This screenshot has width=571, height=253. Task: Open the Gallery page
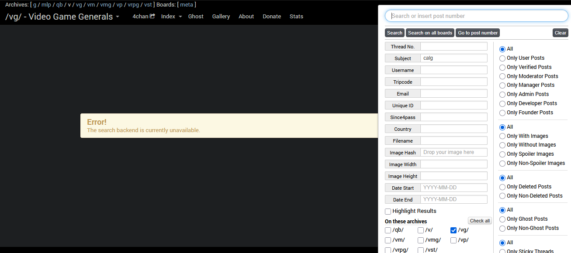221,17
